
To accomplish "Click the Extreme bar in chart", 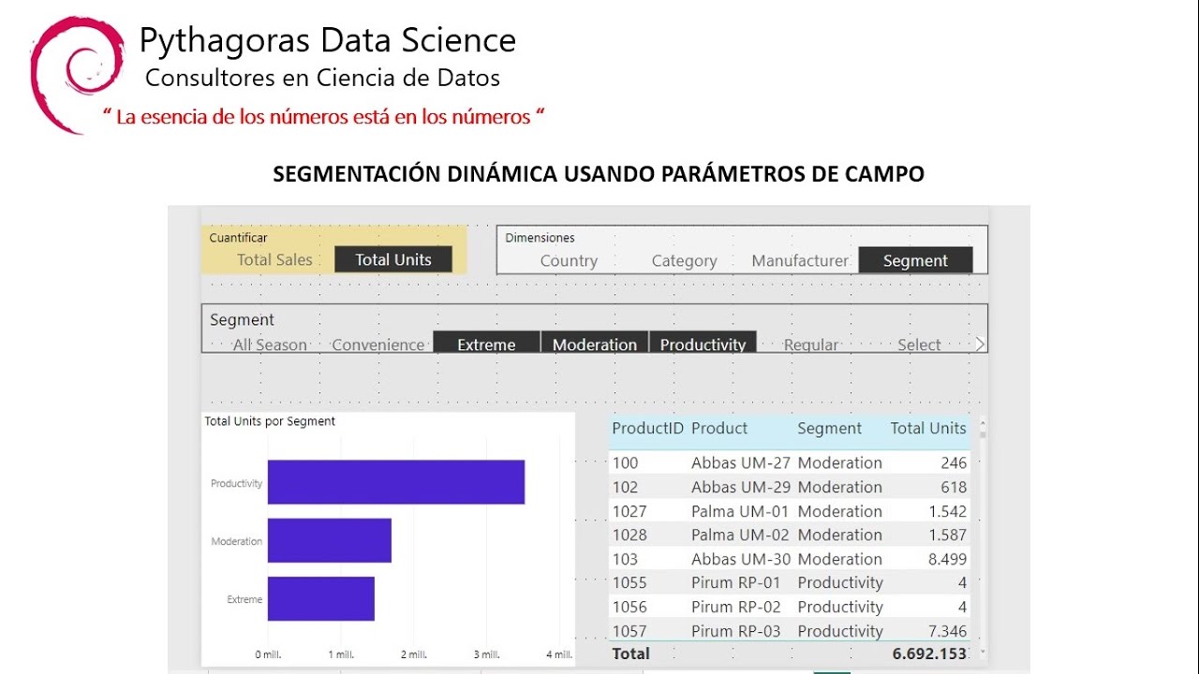I will click(321, 598).
